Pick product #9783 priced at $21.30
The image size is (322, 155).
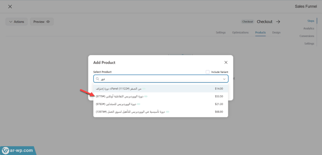coord(160,104)
